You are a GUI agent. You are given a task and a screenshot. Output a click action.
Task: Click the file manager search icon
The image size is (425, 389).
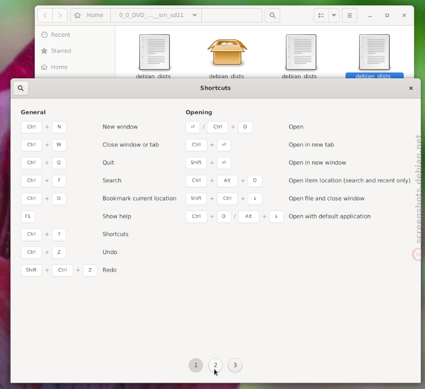point(272,15)
